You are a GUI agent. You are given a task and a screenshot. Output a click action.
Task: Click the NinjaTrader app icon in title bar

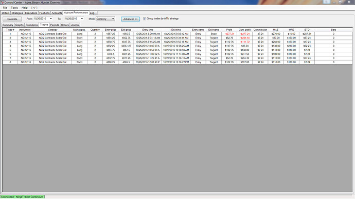tap(2, 2)
